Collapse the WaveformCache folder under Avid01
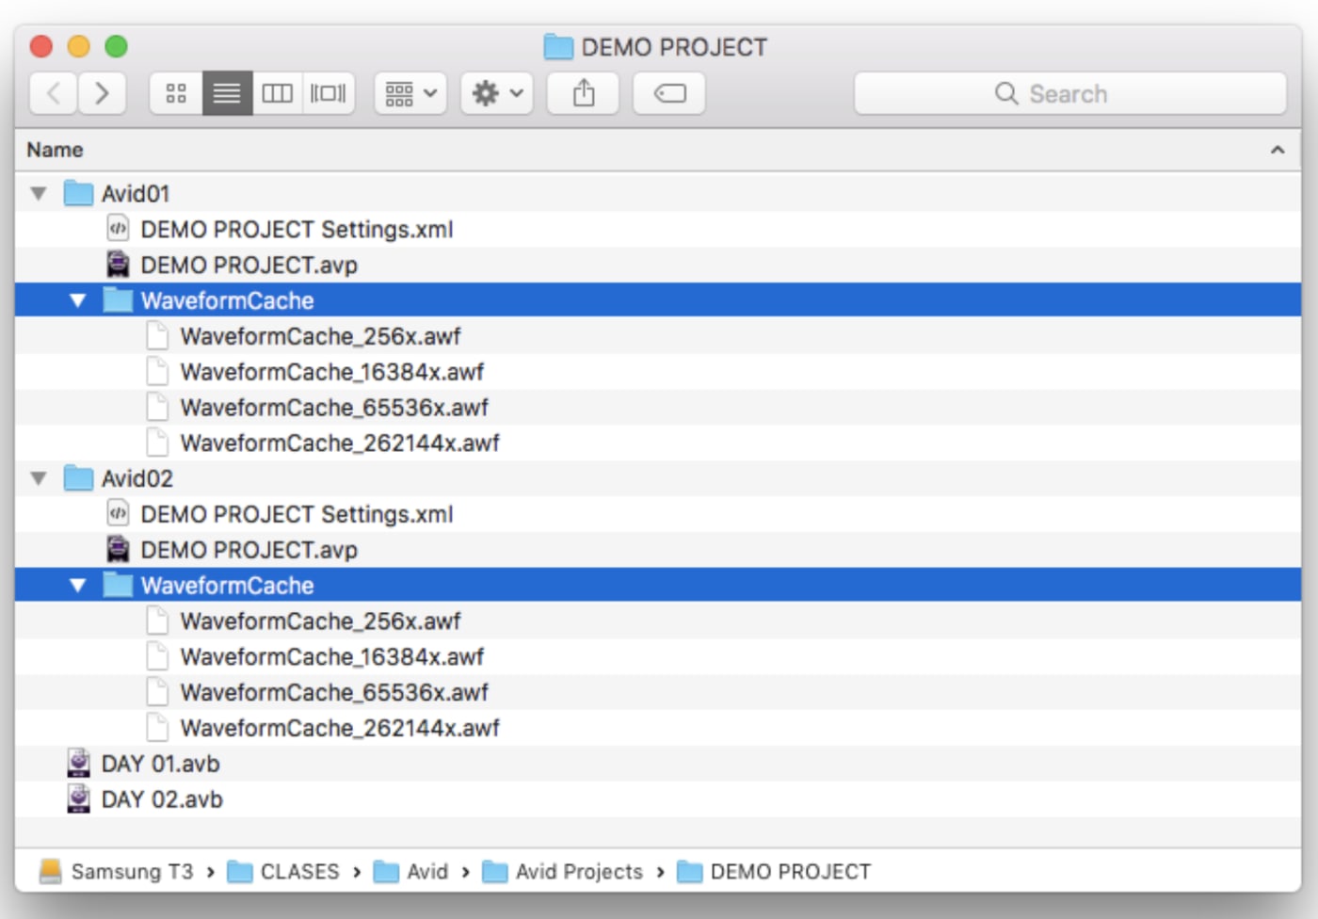The height and width of the screenshot is (919, 1318). [x=78, y=300]
